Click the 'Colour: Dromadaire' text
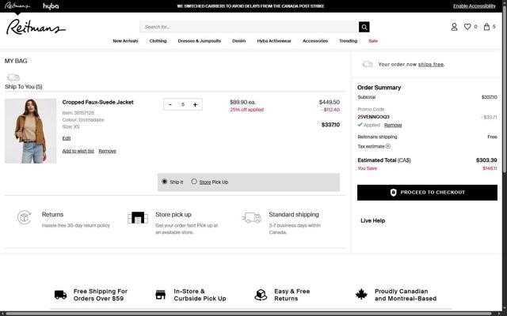This screenshot has width=507, height=316. coord(83,120)
